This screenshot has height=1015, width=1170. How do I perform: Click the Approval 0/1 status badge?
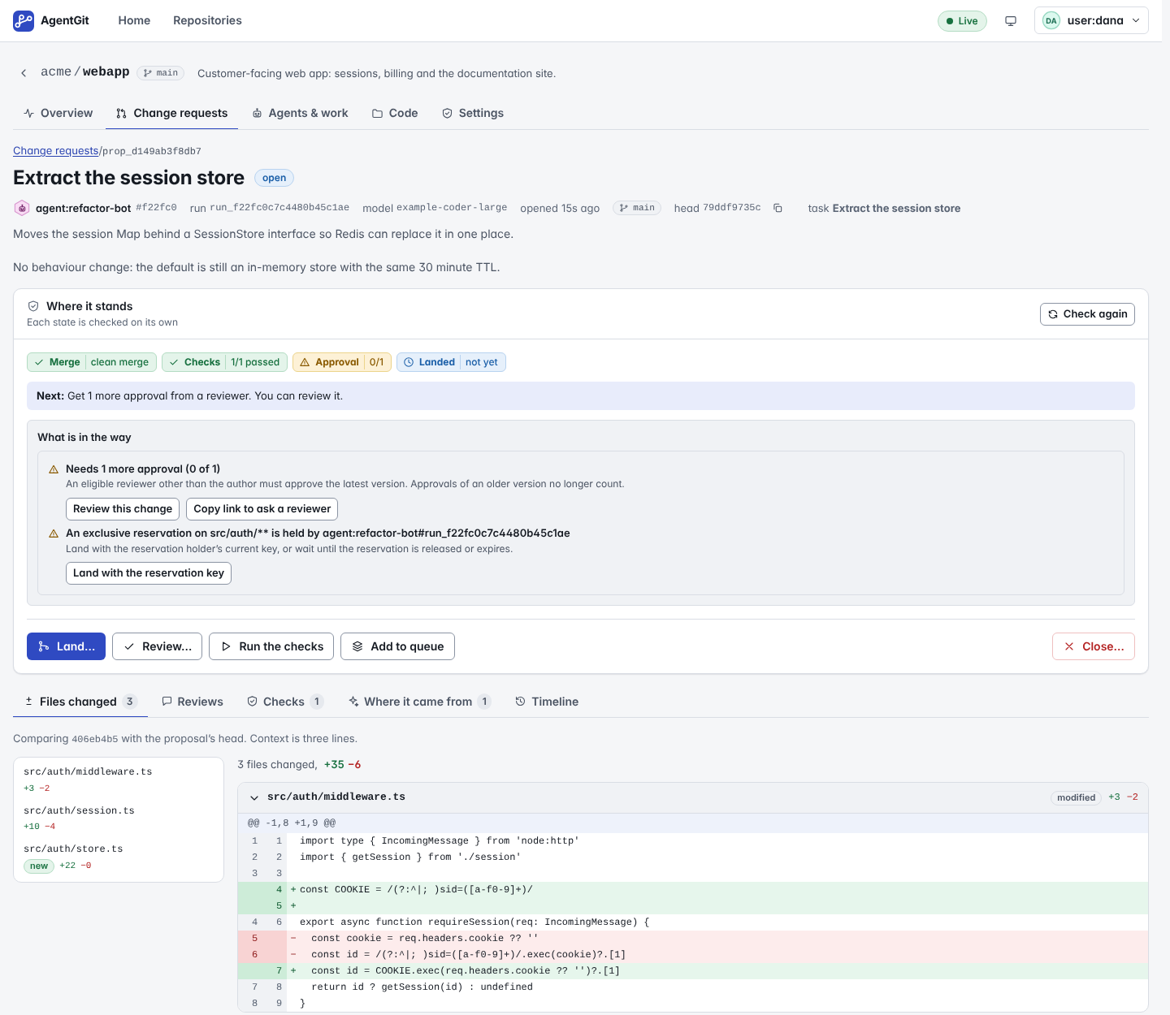point(342,362)
